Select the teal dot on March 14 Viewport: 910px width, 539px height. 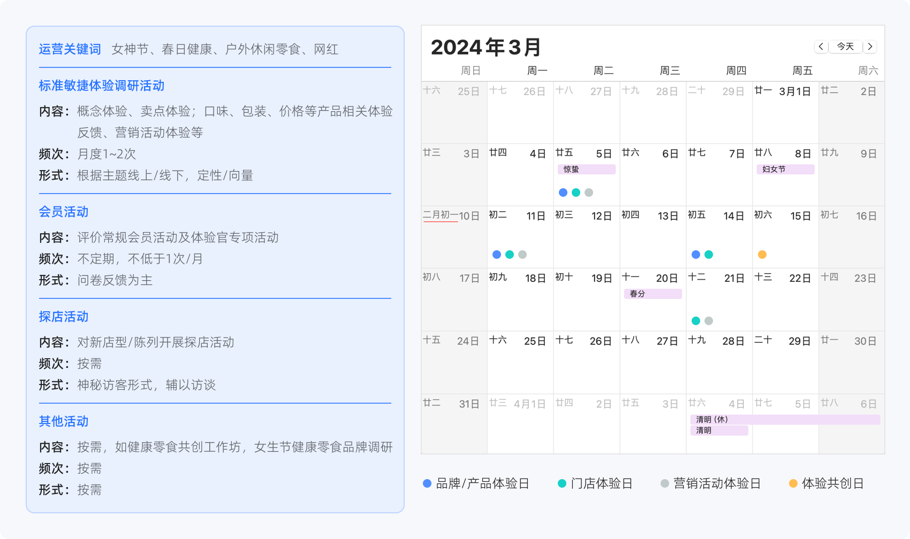(709, 255)
